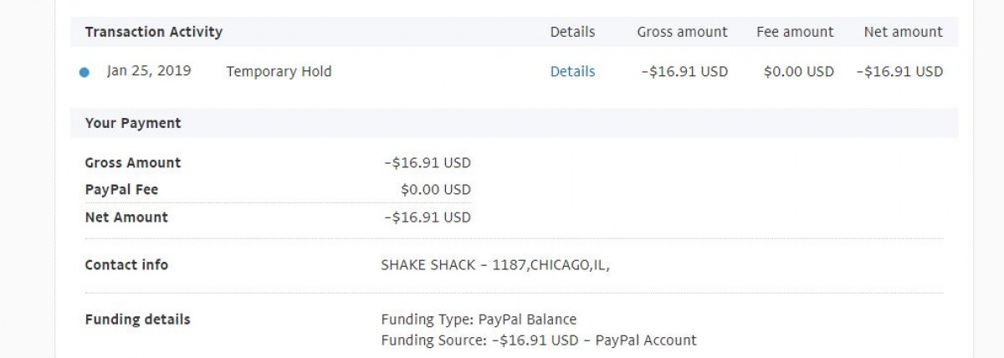The height and width of the screenshot is (358, 1004).
Task: Select the Funding Type: PayPal Balance line
Action: click(x=479, y=320)
